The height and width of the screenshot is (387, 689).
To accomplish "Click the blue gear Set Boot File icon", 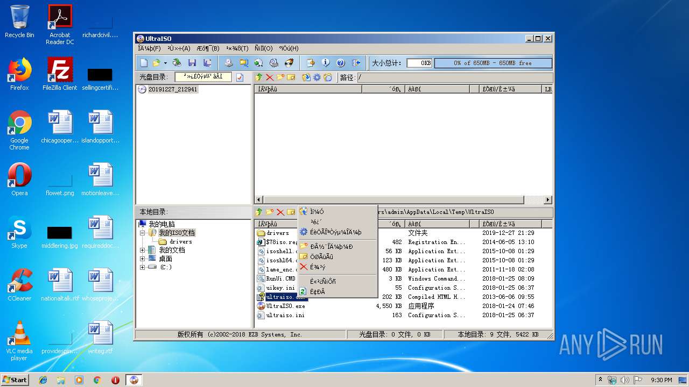I will (x=317, y=77).
